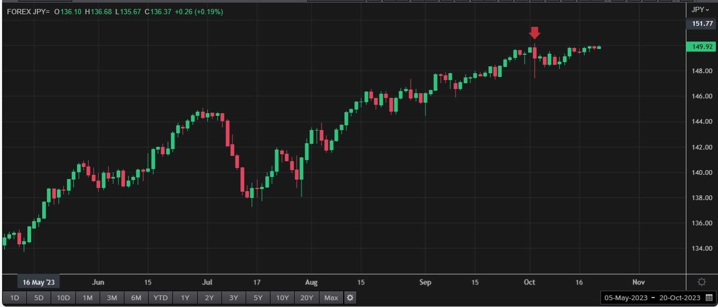Switch chart to 1M range
This screenshot has width=718, height=307.
(88, 298)
